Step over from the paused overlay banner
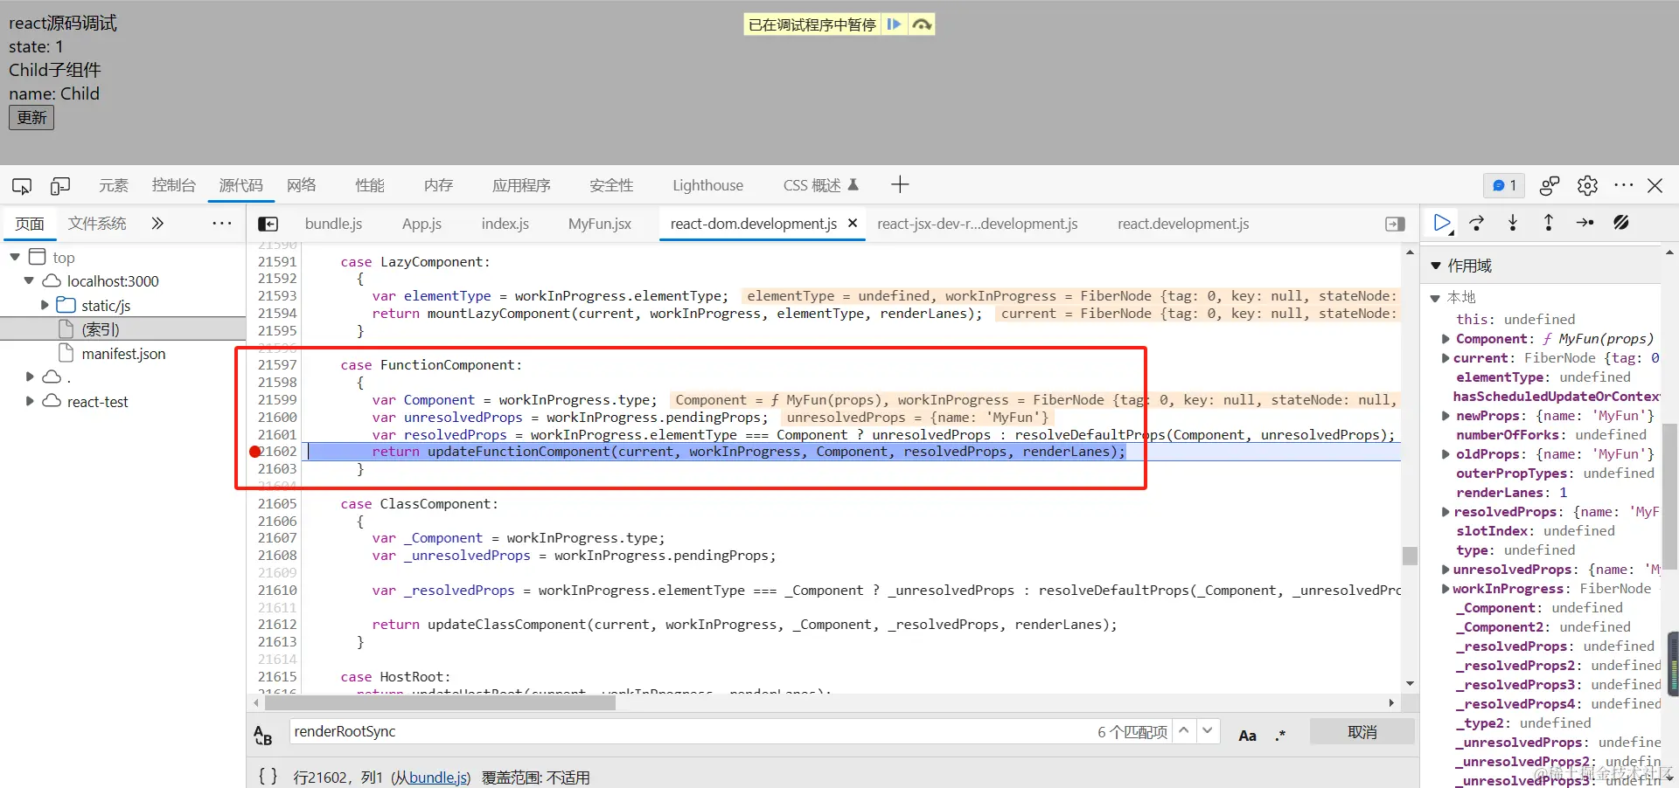Image resolution: width=1679 pixels, height=788 pixels. [922, 24]
